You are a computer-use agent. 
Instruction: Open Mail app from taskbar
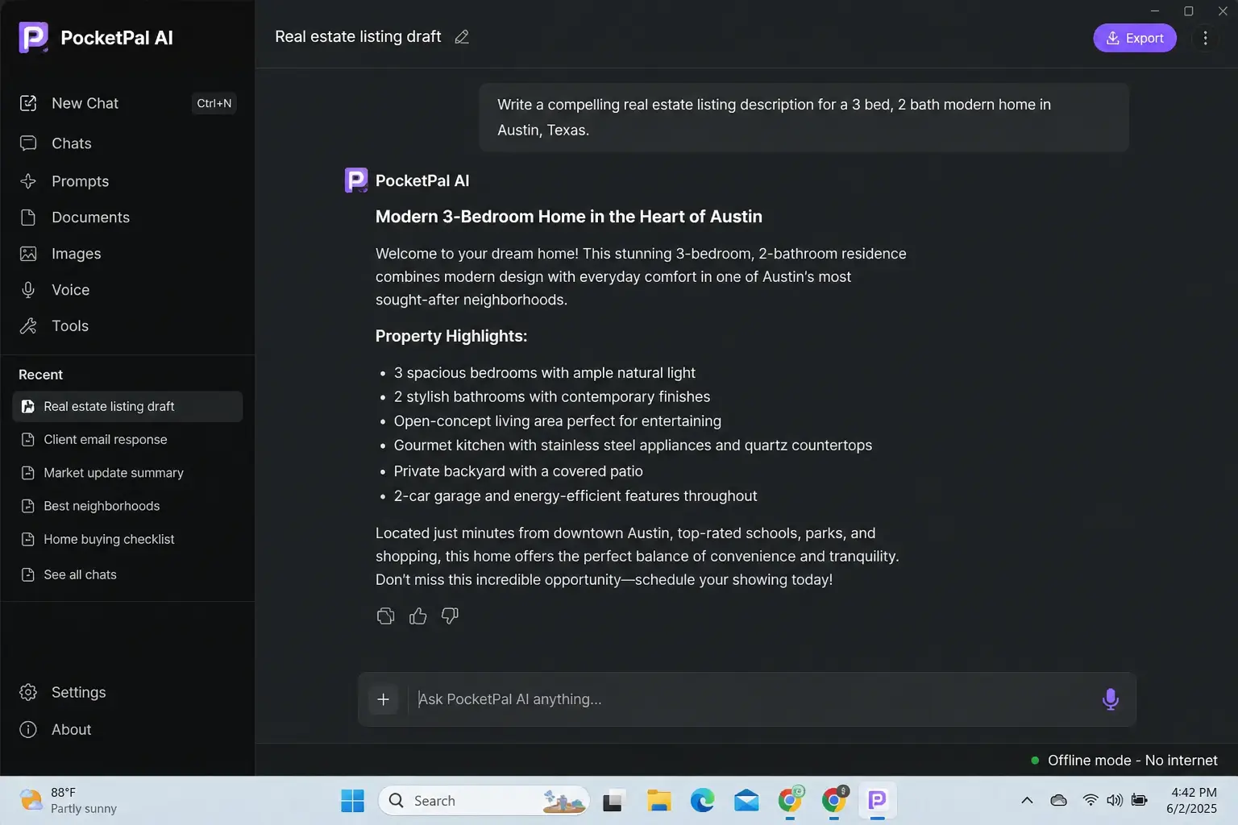pyautogui.click(x=746, y=801)
